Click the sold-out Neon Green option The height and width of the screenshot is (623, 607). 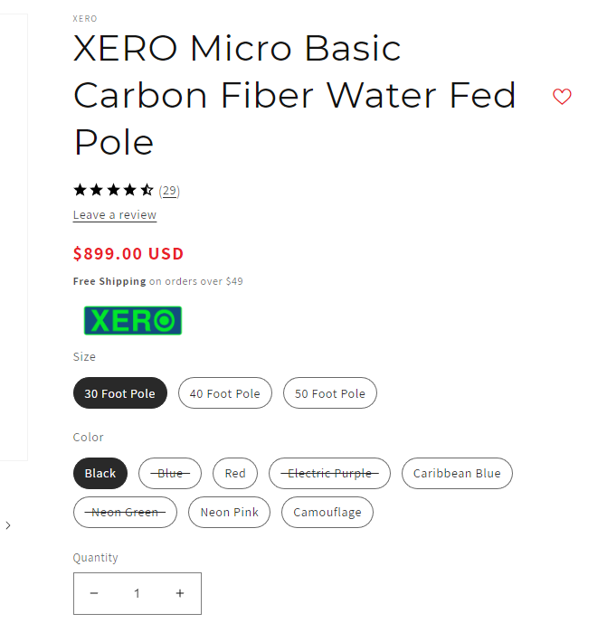(x=125, y=512)
